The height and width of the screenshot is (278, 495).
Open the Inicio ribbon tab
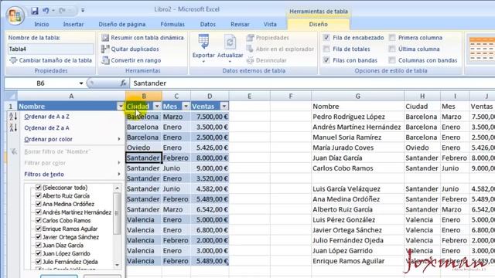pos(42,24)
